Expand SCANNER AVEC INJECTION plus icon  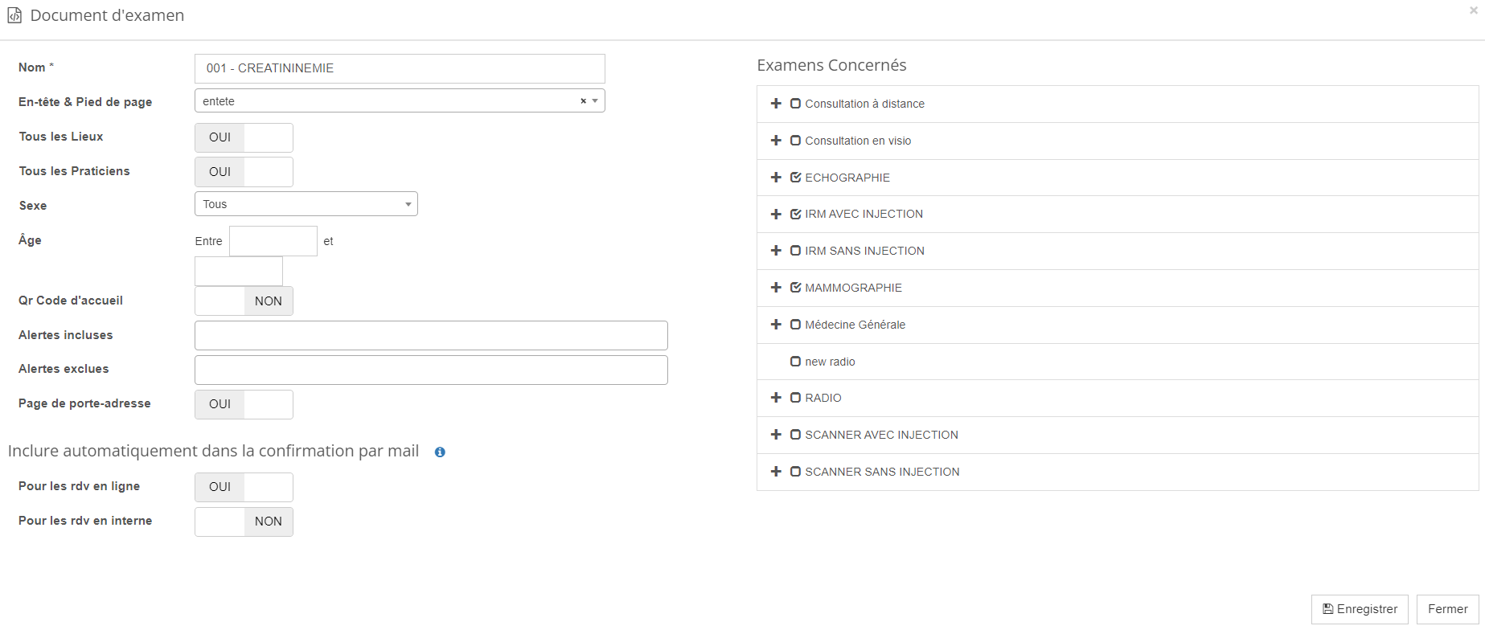776,435
